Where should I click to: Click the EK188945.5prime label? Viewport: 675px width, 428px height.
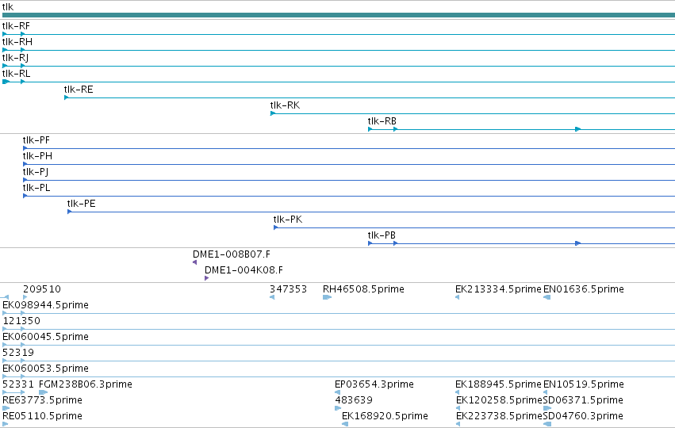tap(498, 384)
